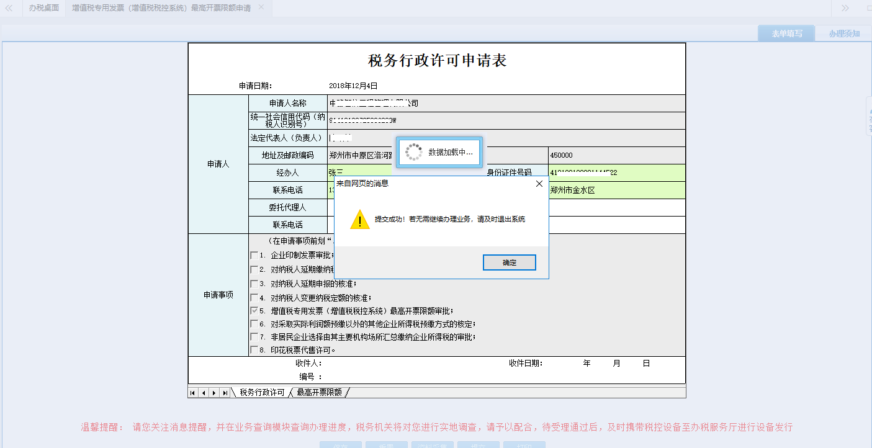Image resolution: width=872 pixels, height=448 pixels.
Task: Click the jump-to-first-sheet navigation icon
Action: [192, 392]
